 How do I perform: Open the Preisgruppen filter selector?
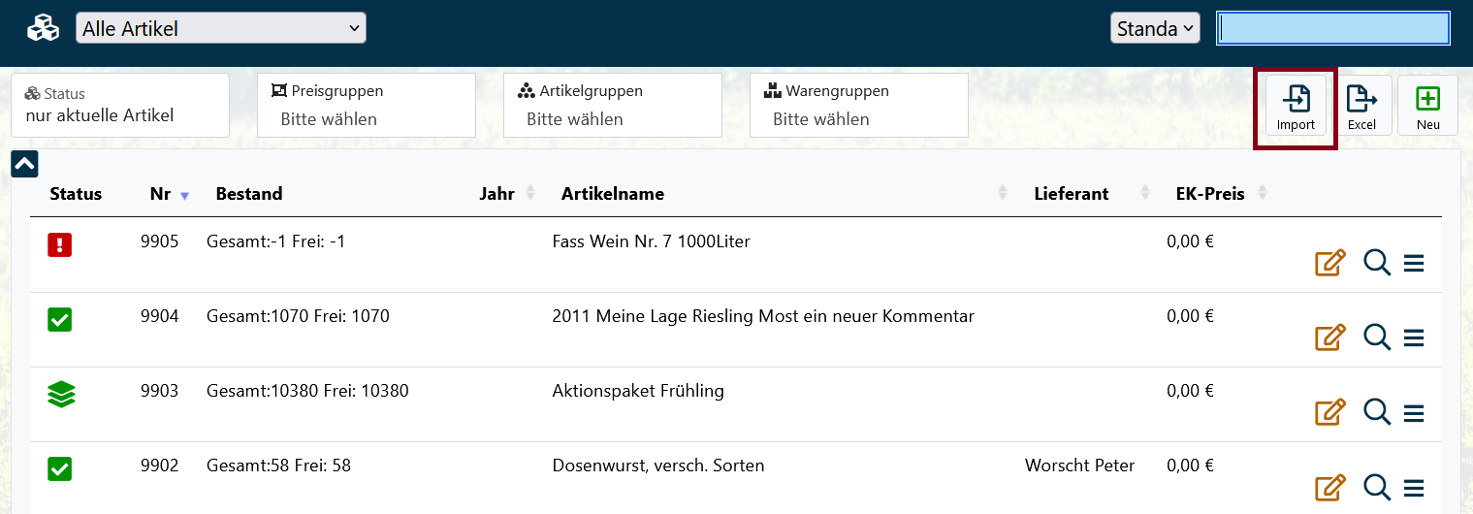coord(367,106)
